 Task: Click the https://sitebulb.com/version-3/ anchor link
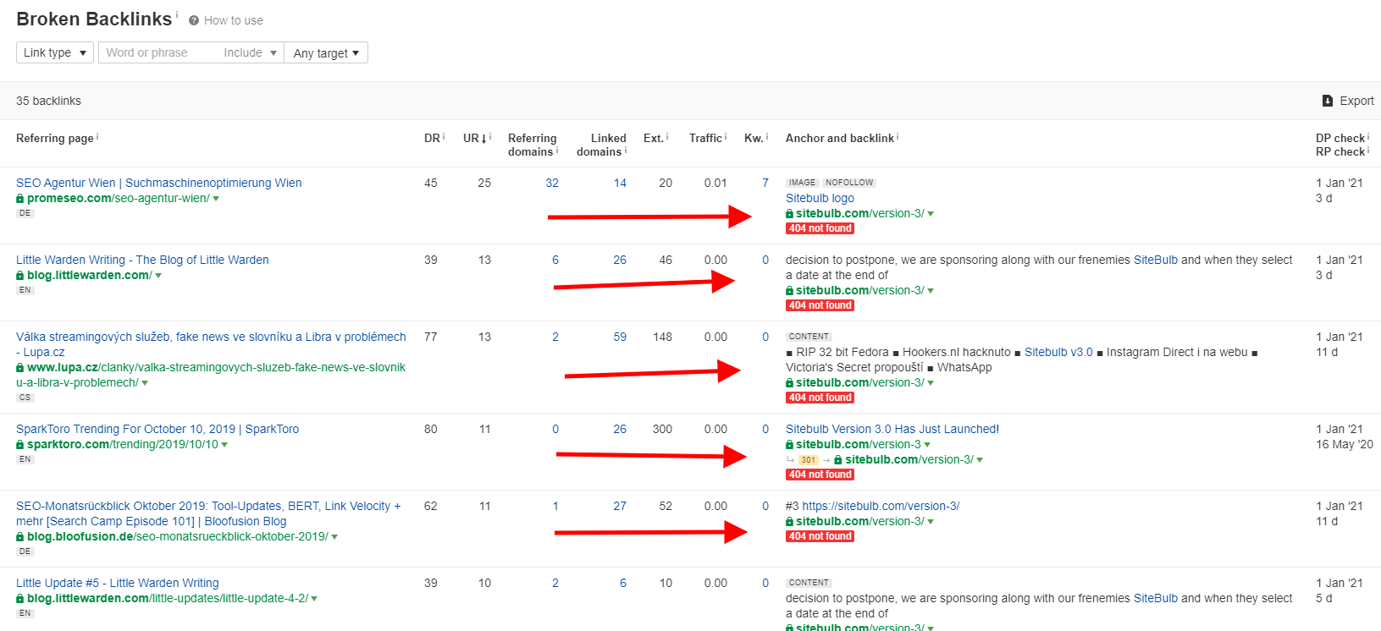[x=881, y=506]
